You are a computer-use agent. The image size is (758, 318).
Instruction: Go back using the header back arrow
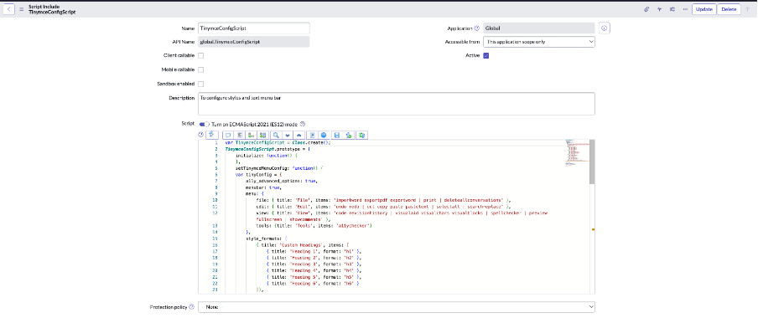point(9,9)
